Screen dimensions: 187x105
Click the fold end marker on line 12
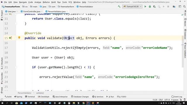tap(16, 23)
